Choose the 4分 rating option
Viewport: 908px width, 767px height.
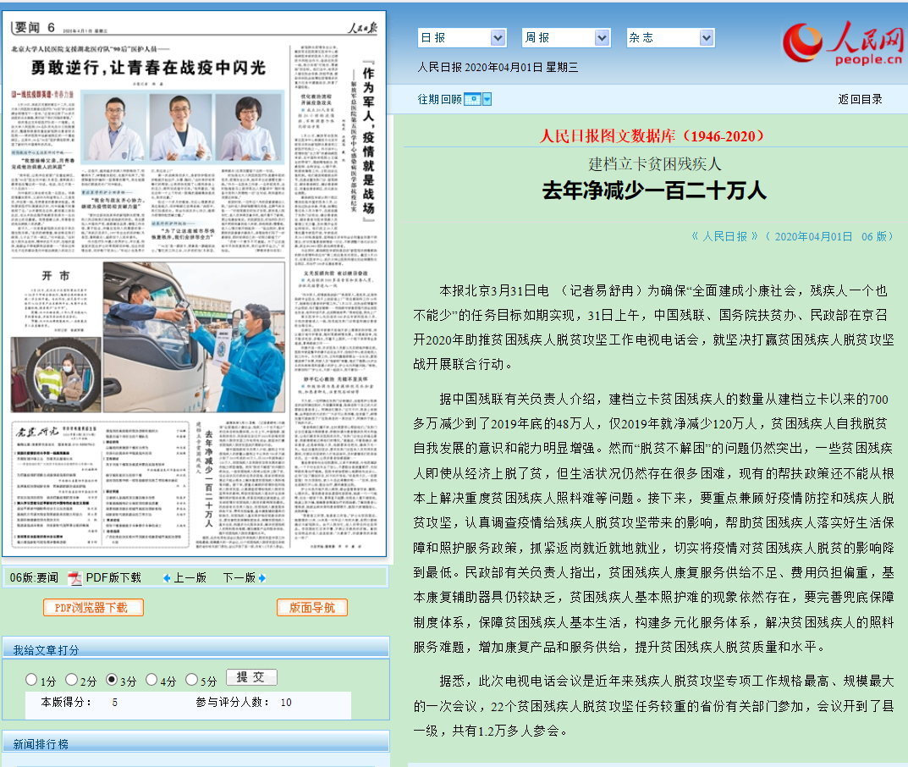pyautogui.click(x=151, y=679)
